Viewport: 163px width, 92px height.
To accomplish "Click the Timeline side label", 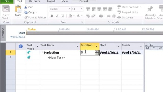I will [x=3, y=33].
